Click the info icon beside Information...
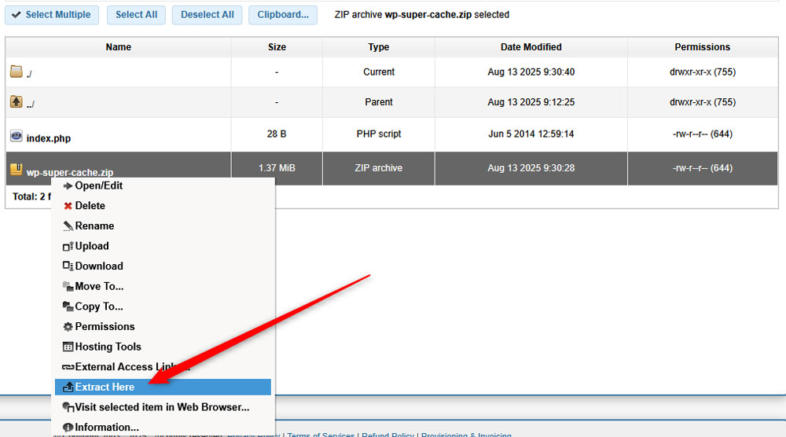Image resolution: width=786 pixels, height=437 pixels. point(68,428)
